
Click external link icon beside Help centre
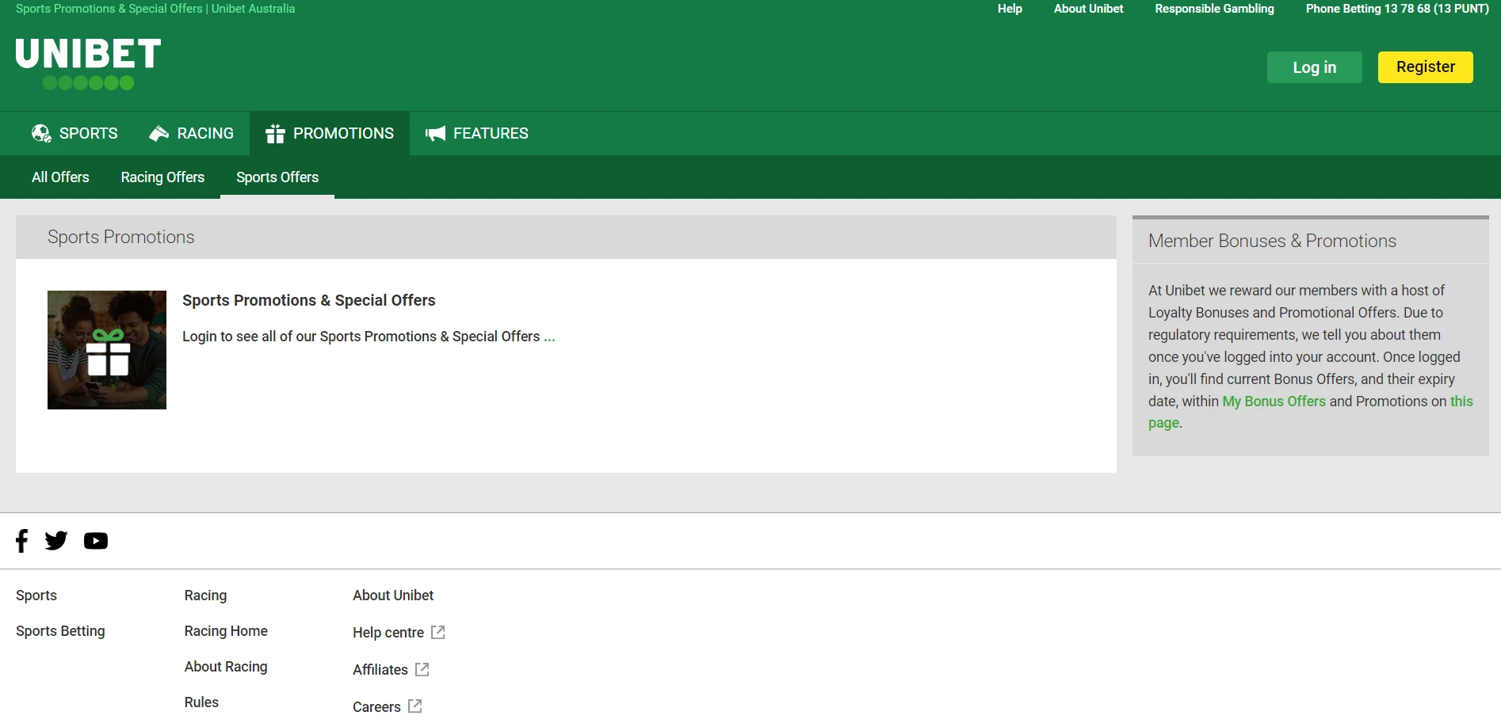pyautogui.click(x=438, y=632)
